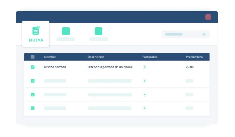Image resolution: width=235 pixels, height=137 pixels.
Task: Sort by the Descripción column header
Action: pos(96,57)
